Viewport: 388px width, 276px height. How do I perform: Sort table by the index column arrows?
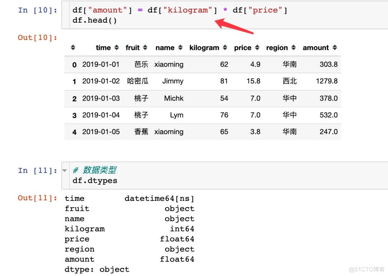tap(73, 47)
